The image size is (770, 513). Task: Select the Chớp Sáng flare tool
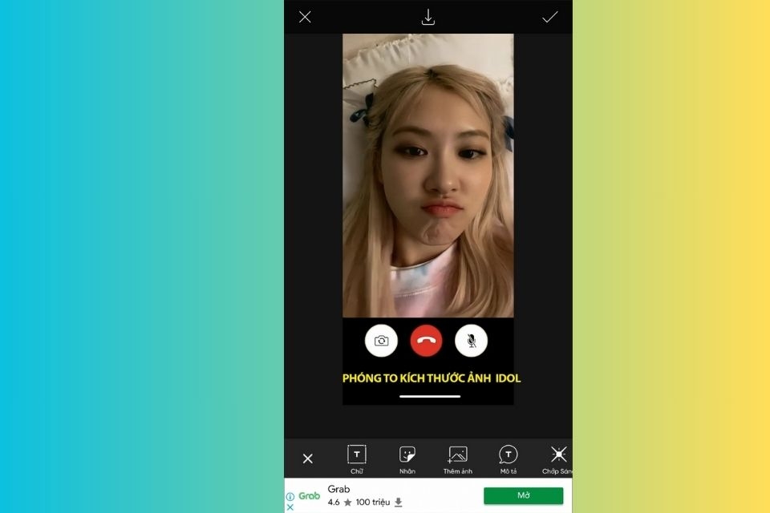coord(557,459)
